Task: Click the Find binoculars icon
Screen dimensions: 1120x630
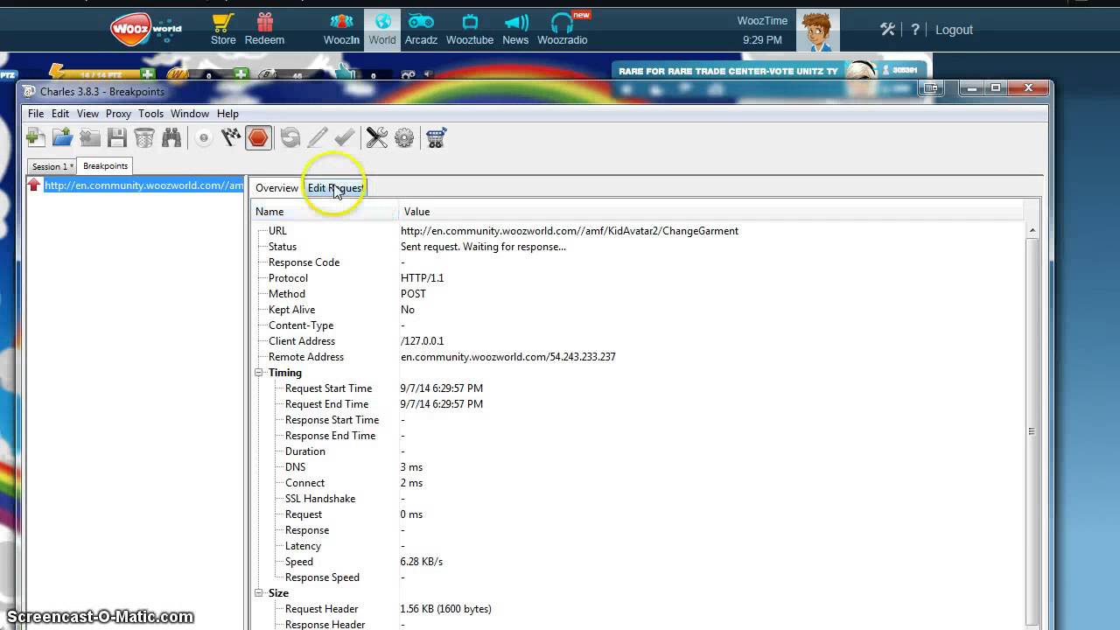Action: click(171, 137)
